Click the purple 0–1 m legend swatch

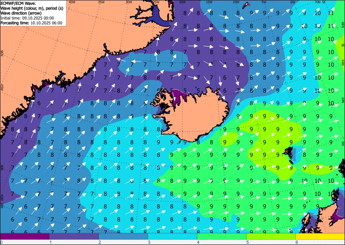click(25, 236)
